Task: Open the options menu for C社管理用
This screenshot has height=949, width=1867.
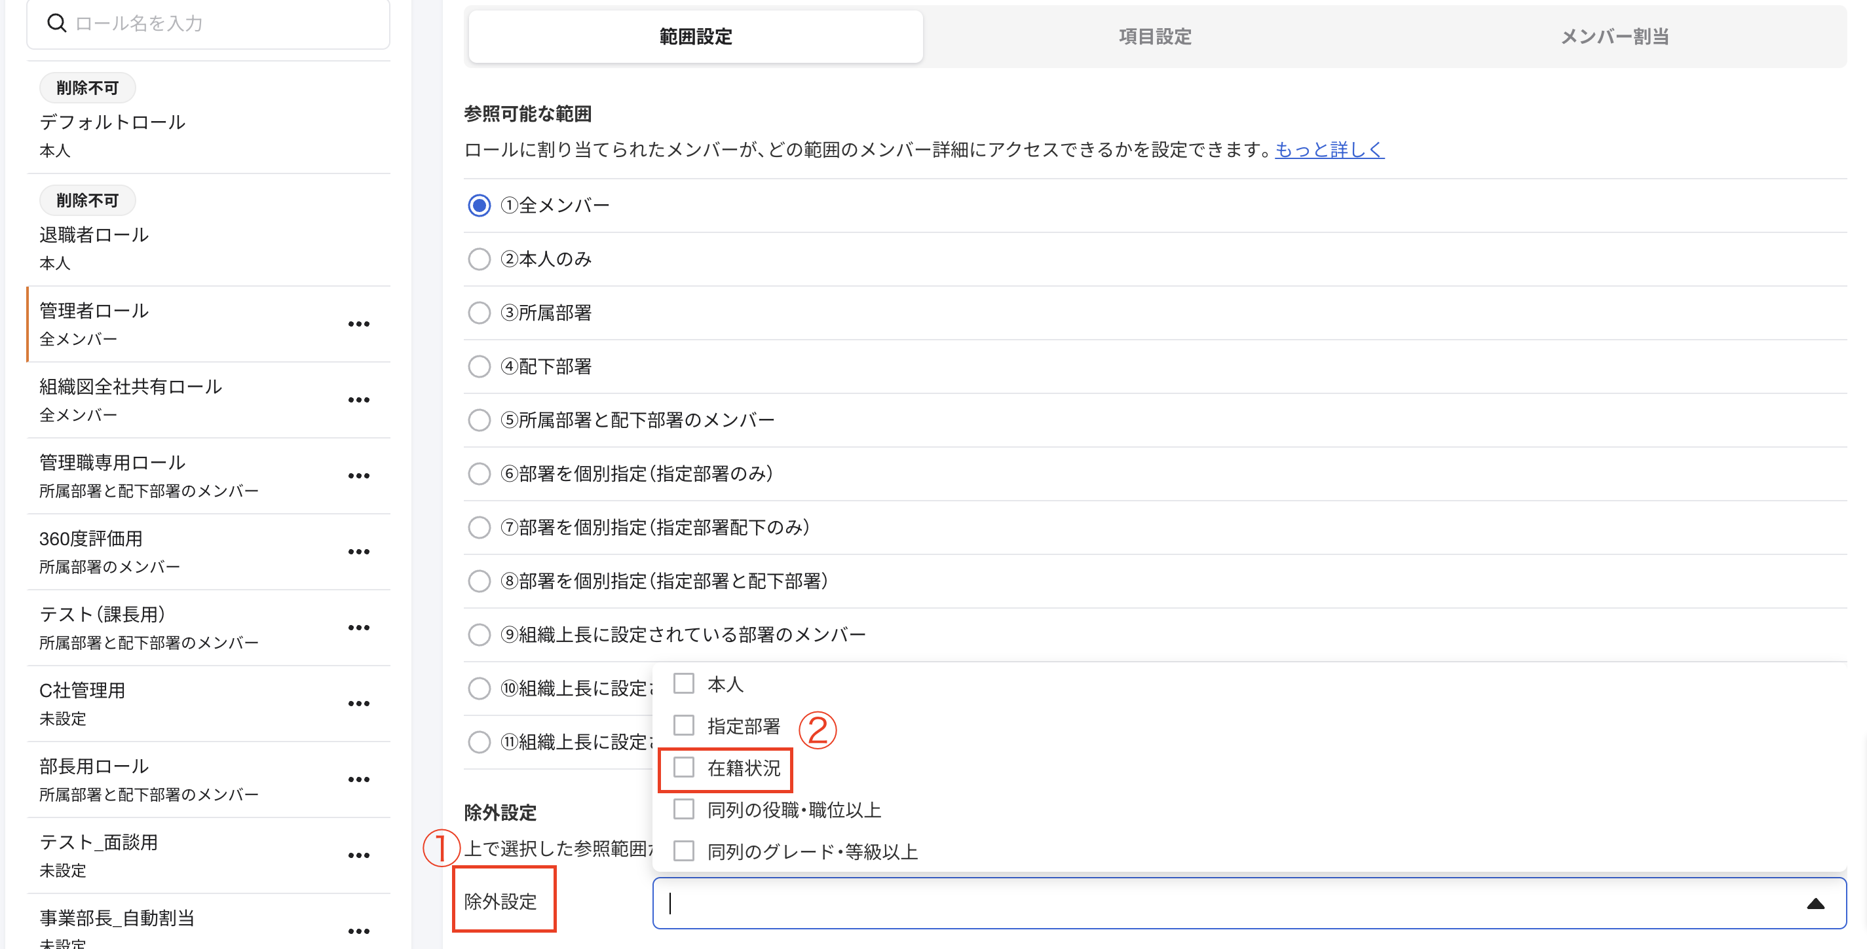Action: pyautogui.click(x=359, y=703)
